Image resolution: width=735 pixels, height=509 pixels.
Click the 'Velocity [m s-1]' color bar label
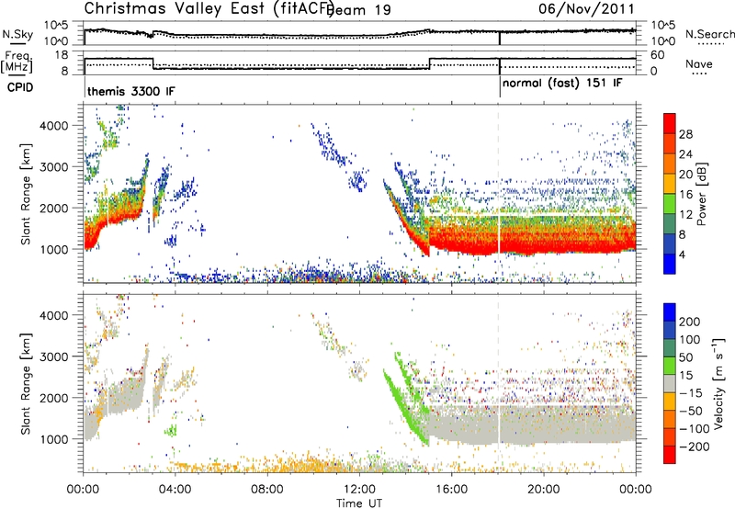click(x=718, y=383)
